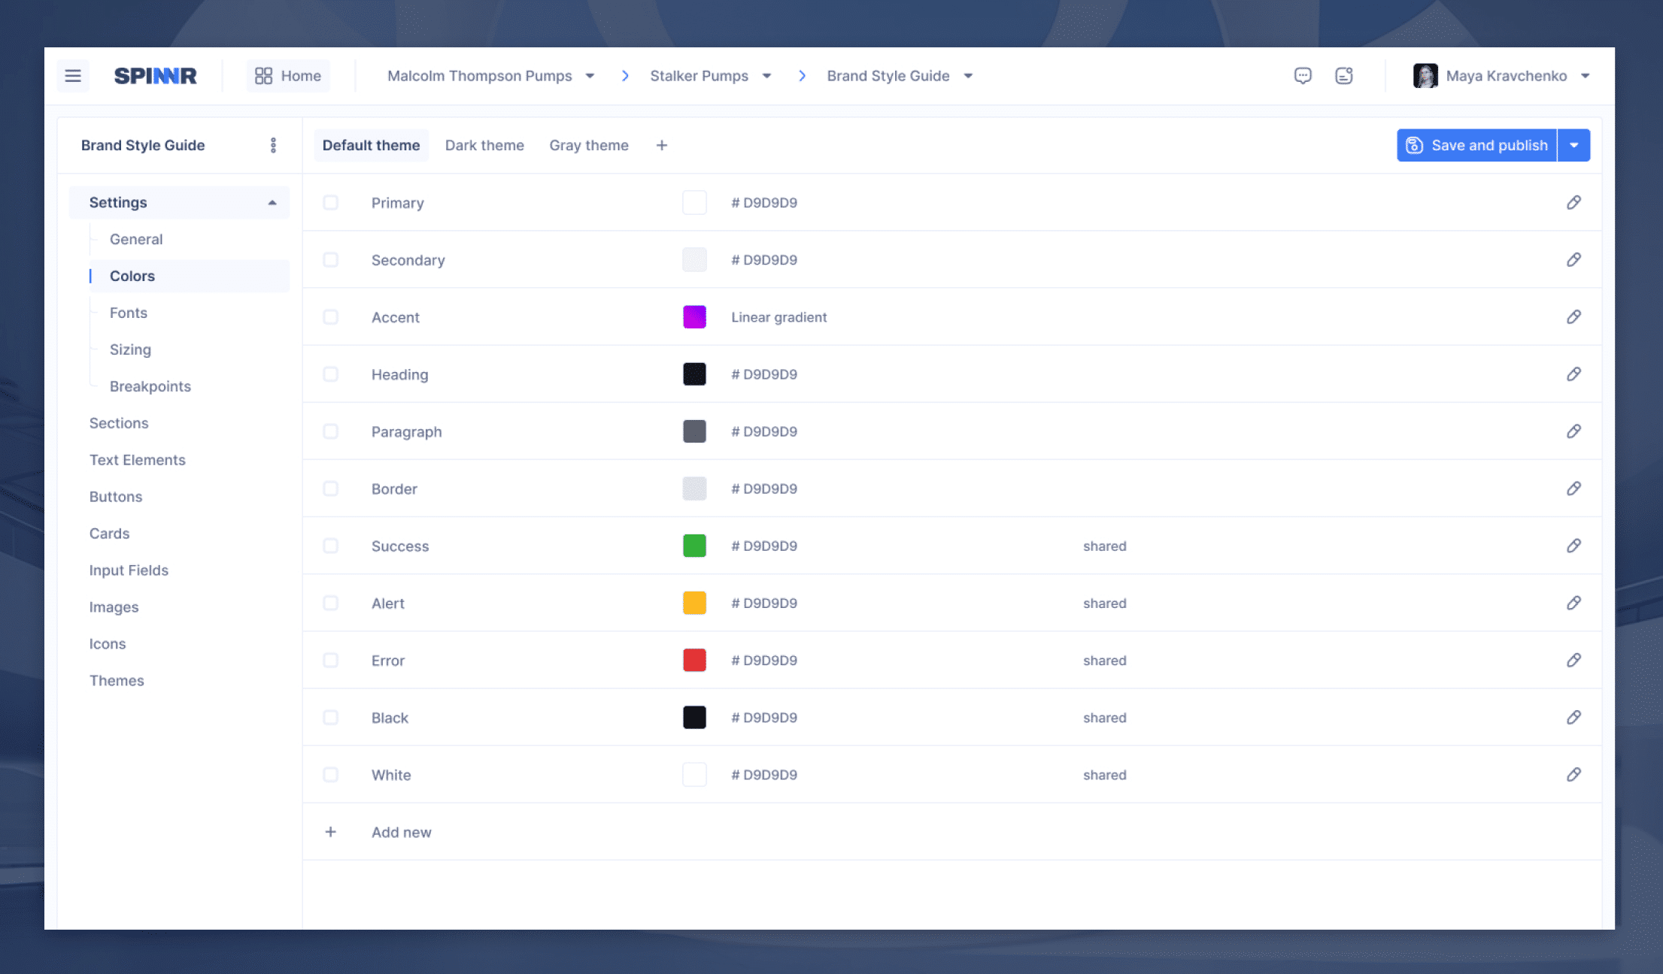Open Save and publish dropdown arrow

pos(1574,145)
